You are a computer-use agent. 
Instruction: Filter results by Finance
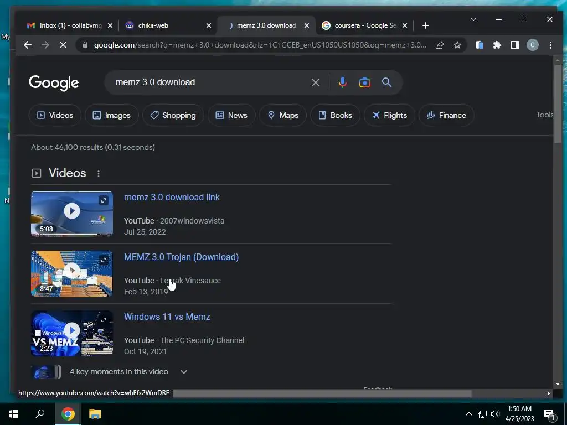pyautogui.click(x=446, y=115)
